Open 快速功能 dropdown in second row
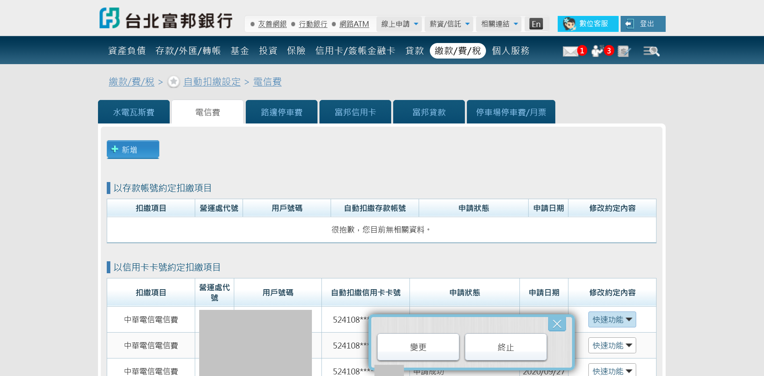Viewport: 764px width, 376px height. pyautogui.click(x=612, y=345)
